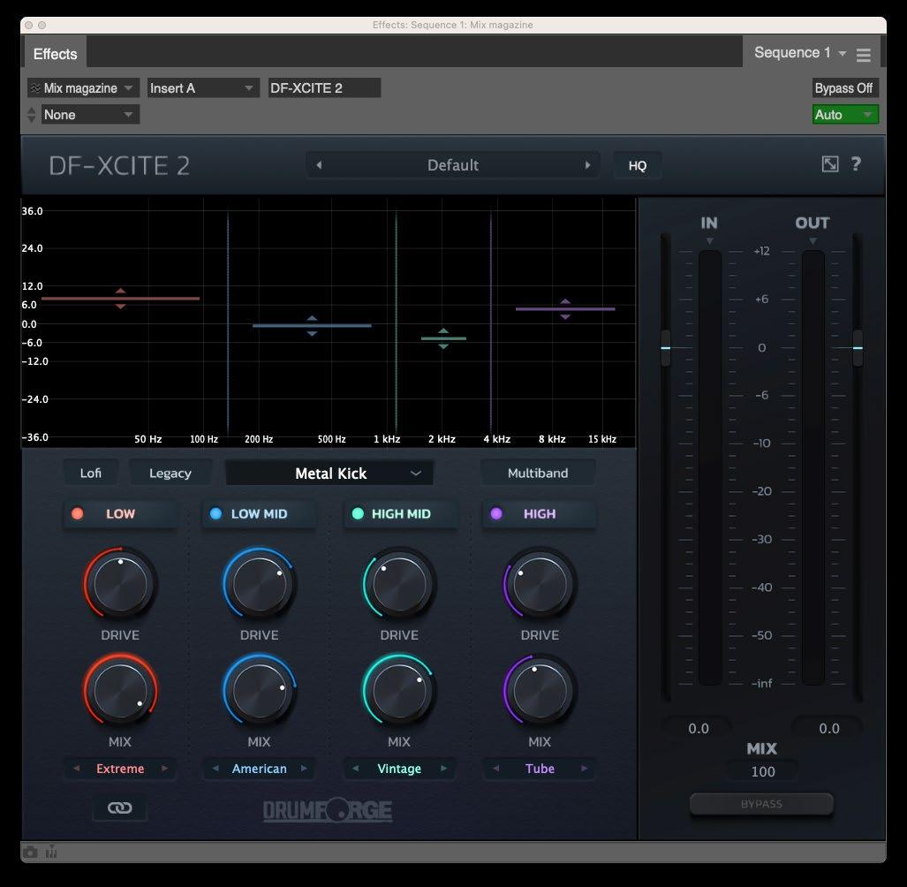Click the mixer settings icon in status bar

[51, 852]
